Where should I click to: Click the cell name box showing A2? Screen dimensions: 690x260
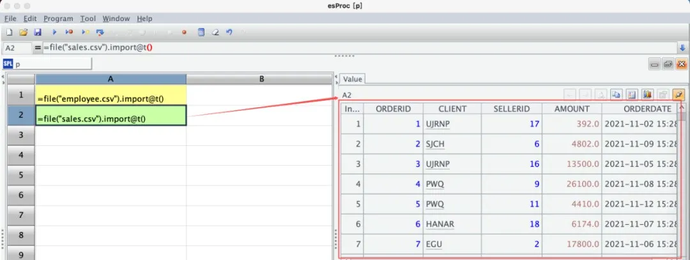click(x=17, y=48)
